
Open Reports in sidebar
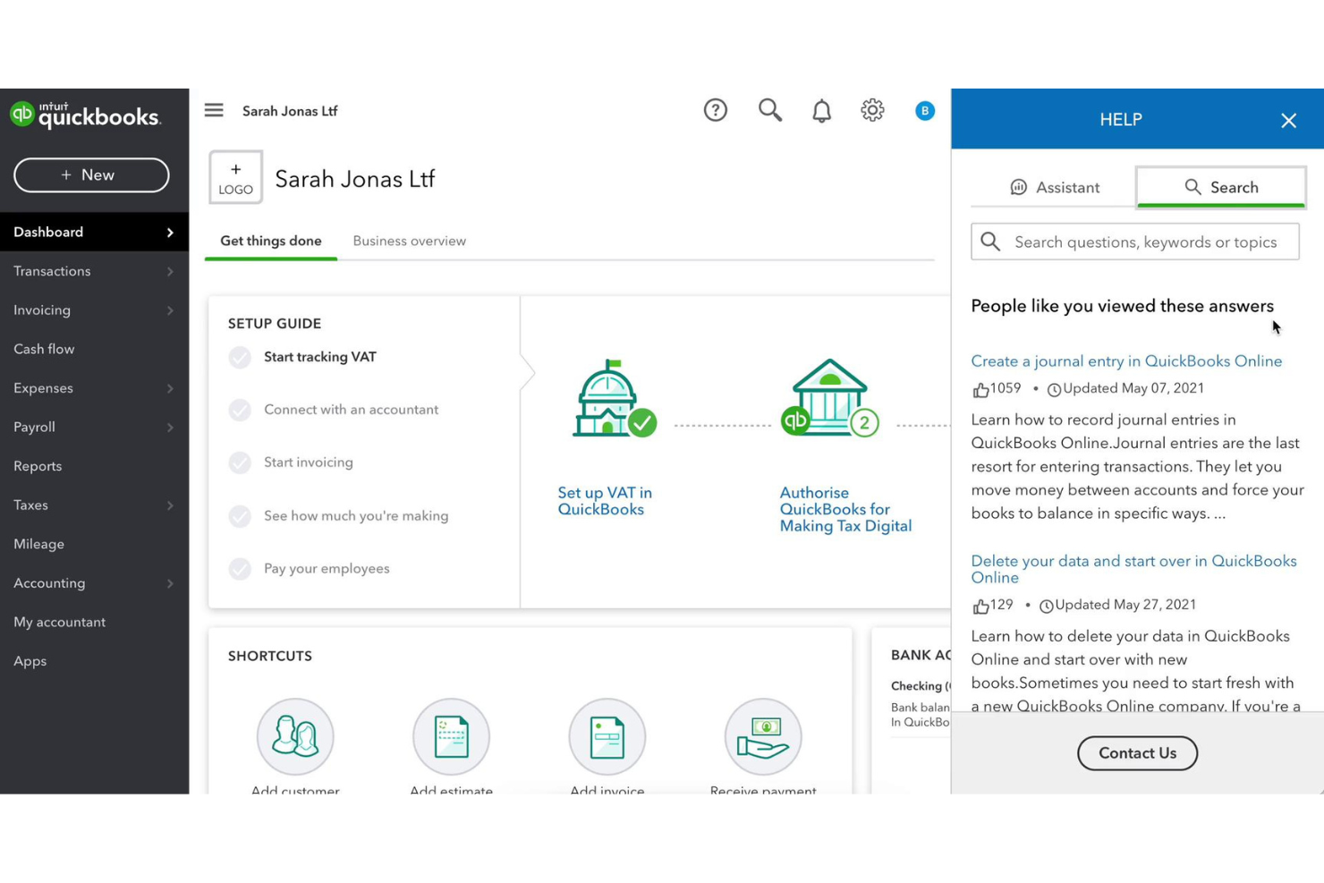click(95, 466)
